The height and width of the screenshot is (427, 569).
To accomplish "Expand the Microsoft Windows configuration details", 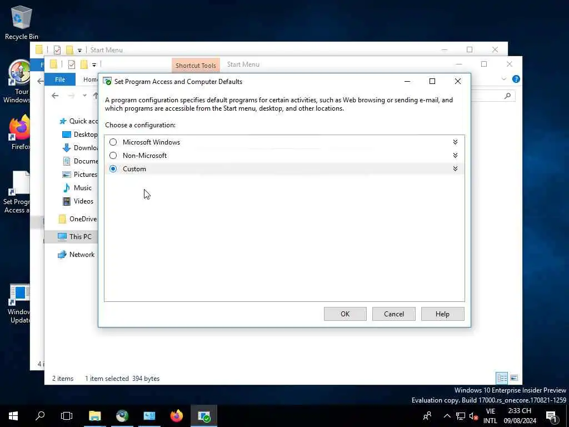I will point(455,142).
